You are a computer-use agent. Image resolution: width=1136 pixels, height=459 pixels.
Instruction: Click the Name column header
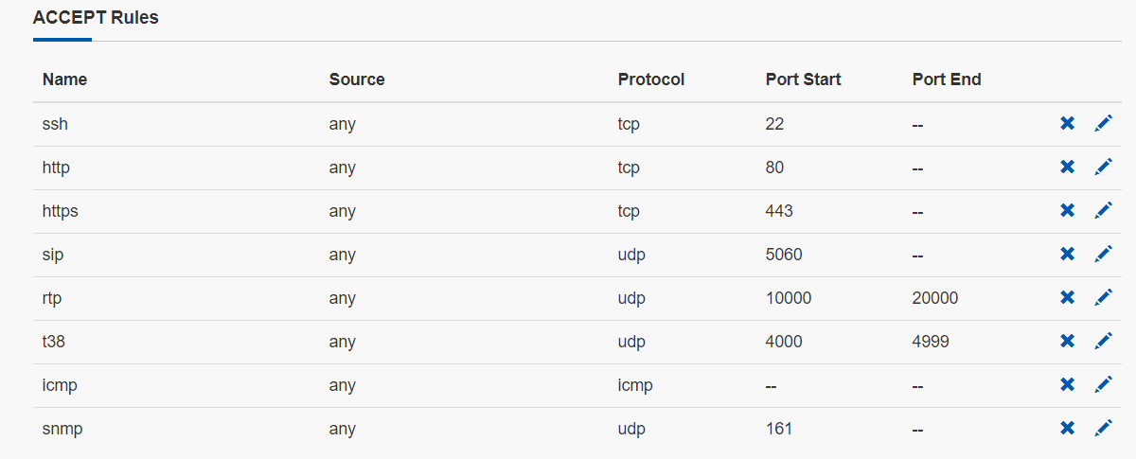point(64,79)
